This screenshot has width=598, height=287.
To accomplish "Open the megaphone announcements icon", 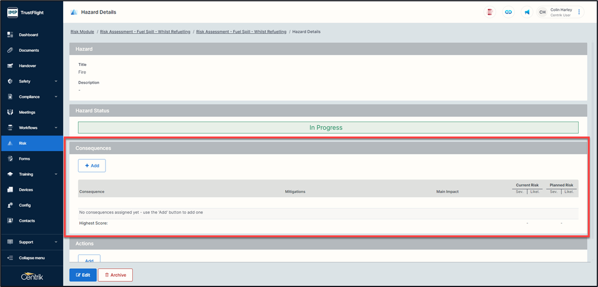I will (x=527, y=12).
